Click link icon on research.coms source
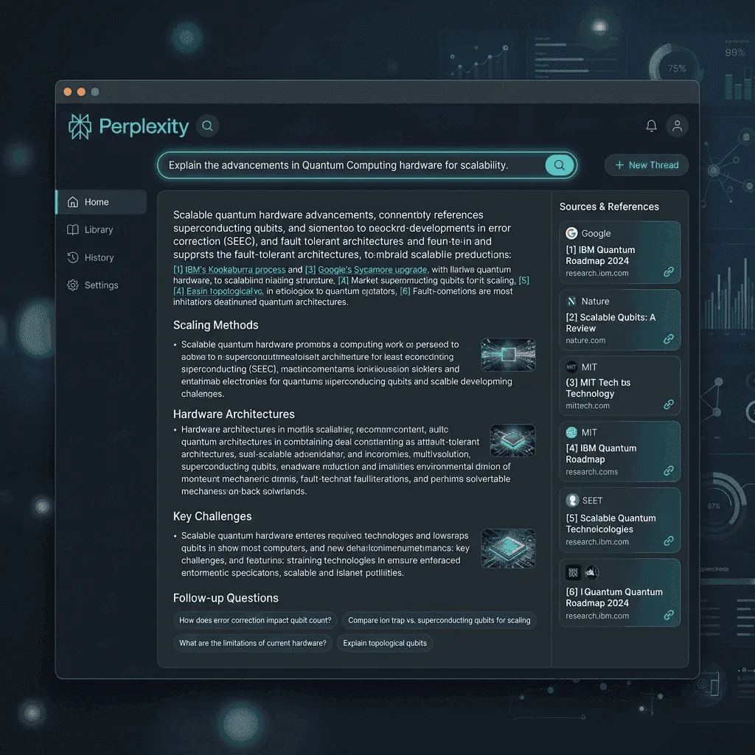The height and width of the screenshot is (755, 755). click(669, 470)
